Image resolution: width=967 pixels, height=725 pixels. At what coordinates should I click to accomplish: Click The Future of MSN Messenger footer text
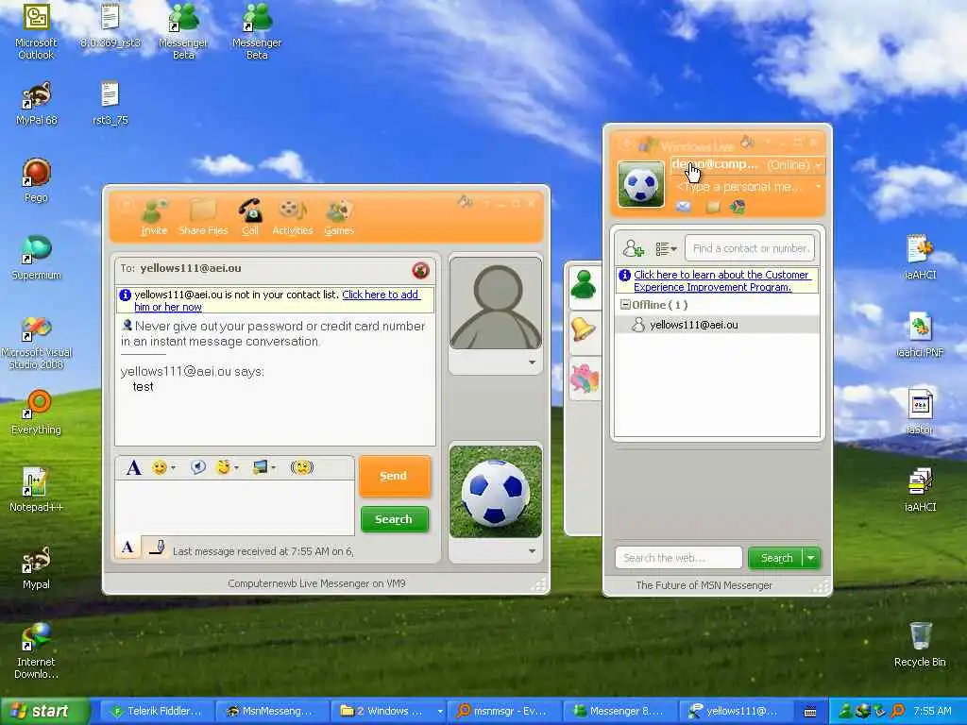click(x=704, y=585)
